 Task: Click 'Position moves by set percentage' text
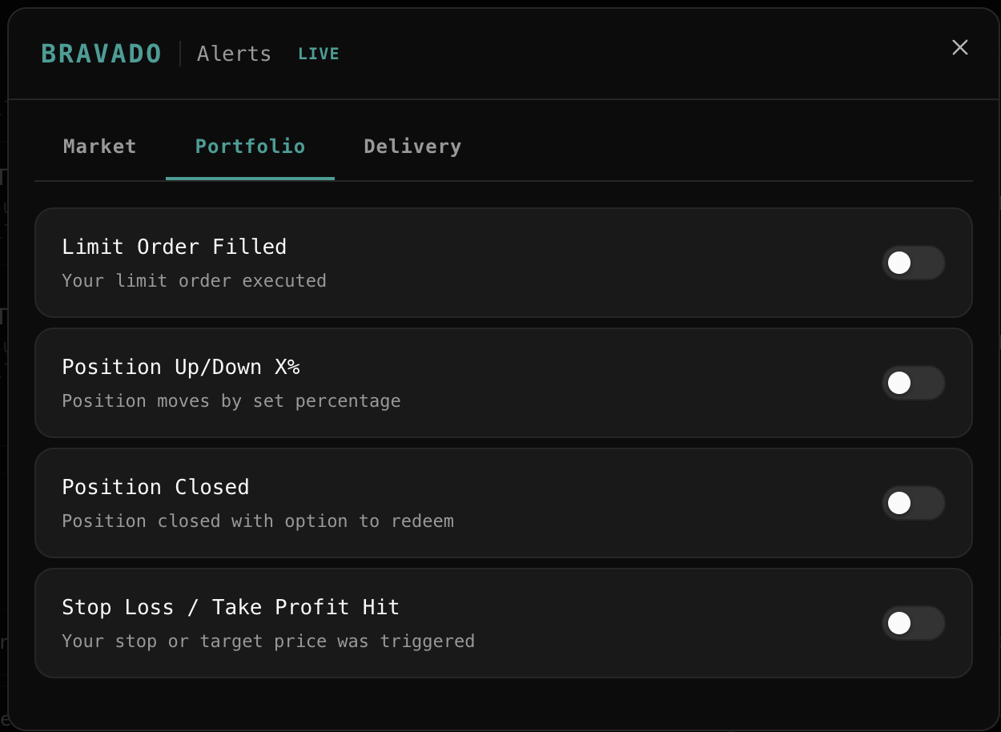pos(231,401)
